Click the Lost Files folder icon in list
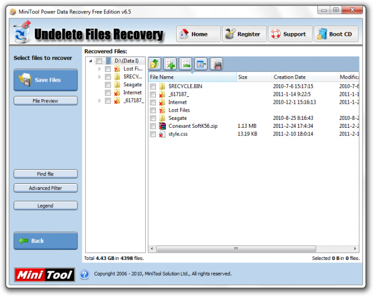 click(x=162, y=110)
